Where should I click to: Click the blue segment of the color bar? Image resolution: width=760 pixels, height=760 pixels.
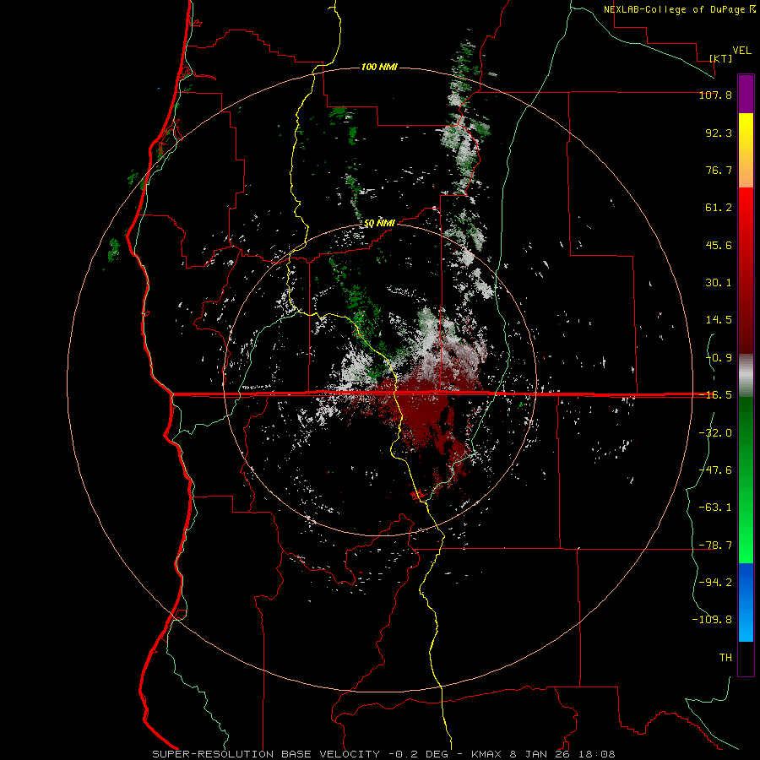pos(746,602)
